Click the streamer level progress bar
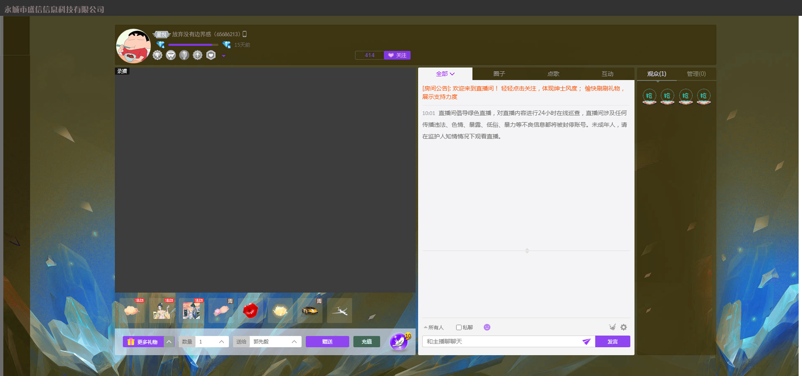 193,45
